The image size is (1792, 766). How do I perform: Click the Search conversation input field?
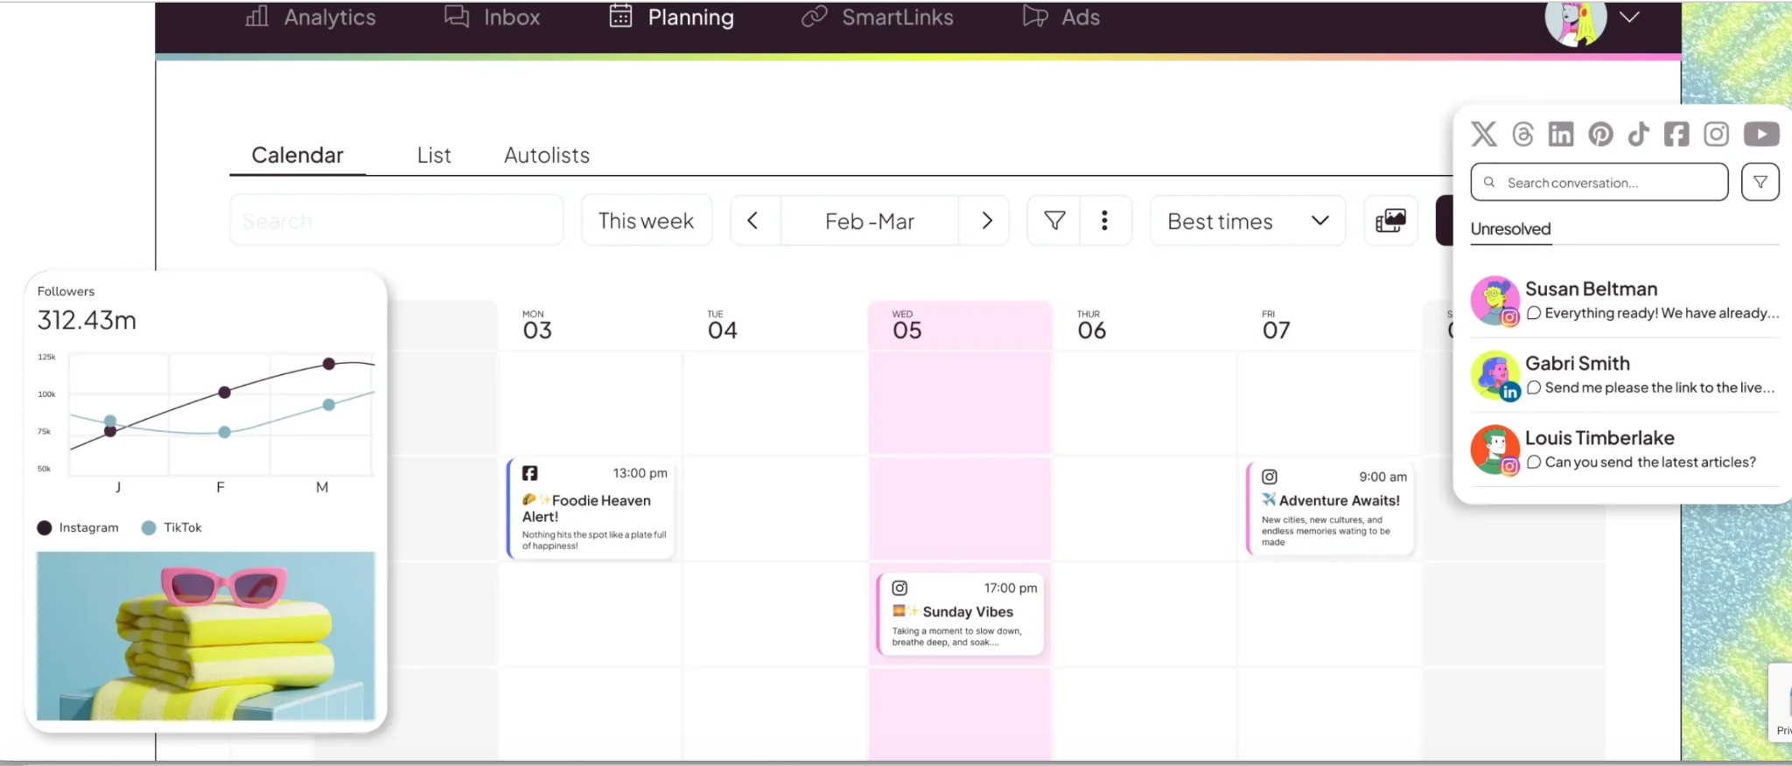tap(1610, 183)
